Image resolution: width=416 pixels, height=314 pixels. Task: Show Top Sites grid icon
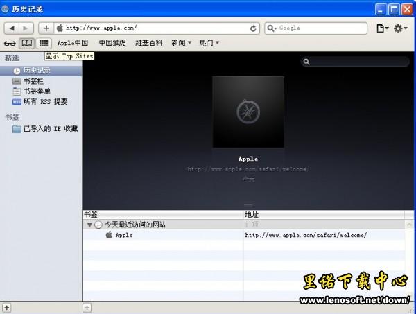[44, 43]
